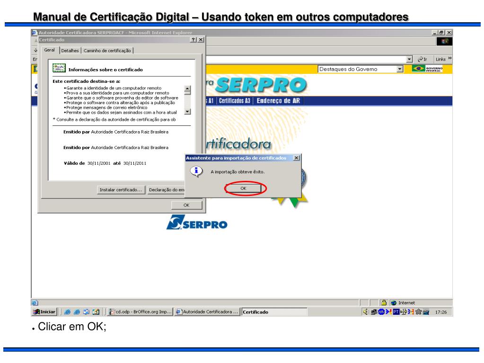Click the IE icon in browser title bar
This screenshot has height=363, width=484.
(x=35, y=32)
